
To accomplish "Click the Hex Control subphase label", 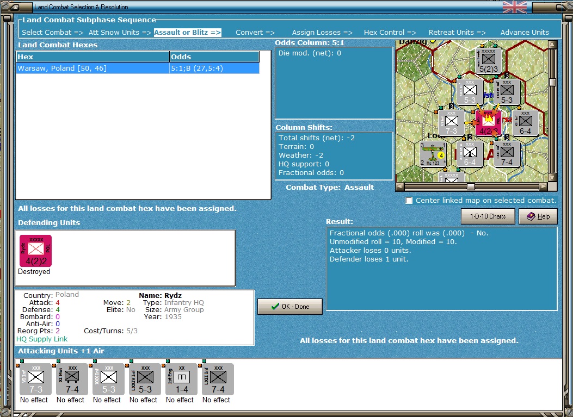I will tap(390, 33).
